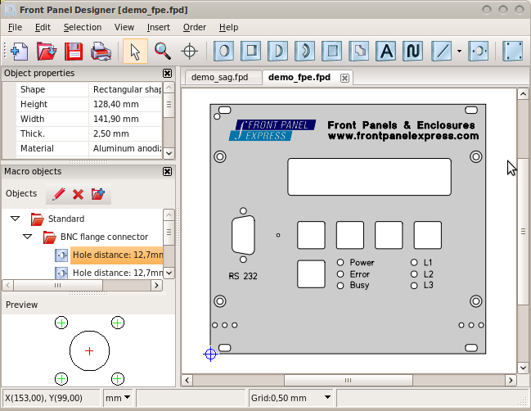The height and width of the screenshot is (411, 531).
Task: Open the Insert menu
Action: click(159, 27)
